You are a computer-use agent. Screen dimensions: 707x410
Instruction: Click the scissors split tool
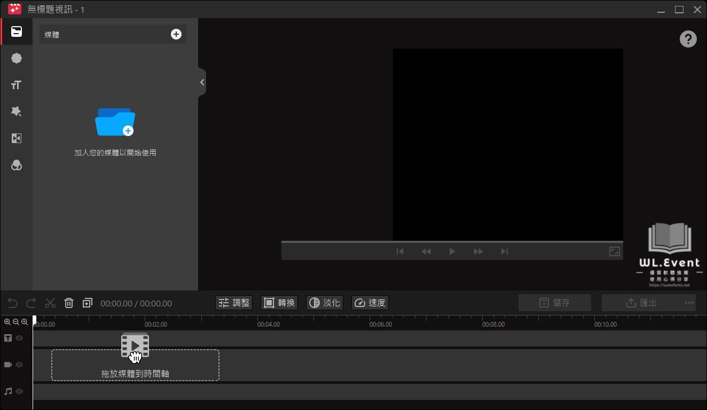tap(50, 303)
